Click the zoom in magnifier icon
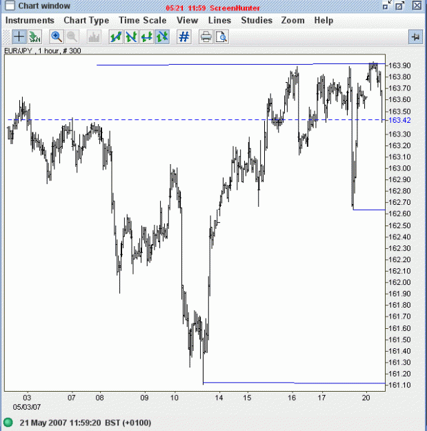Screen dimensions: 427x431 (57, 37)
